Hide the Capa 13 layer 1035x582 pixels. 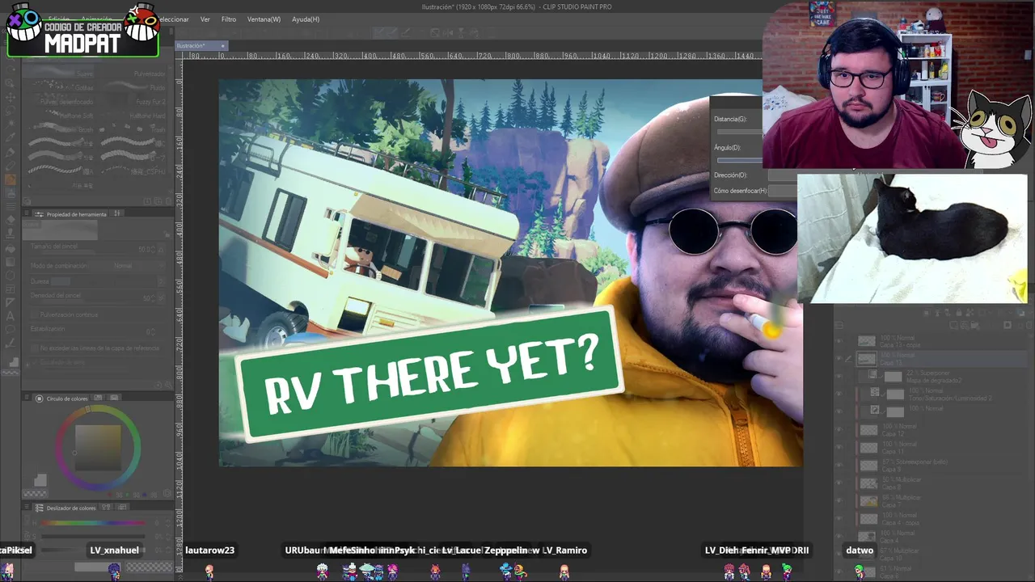click(x=839, y=358)
